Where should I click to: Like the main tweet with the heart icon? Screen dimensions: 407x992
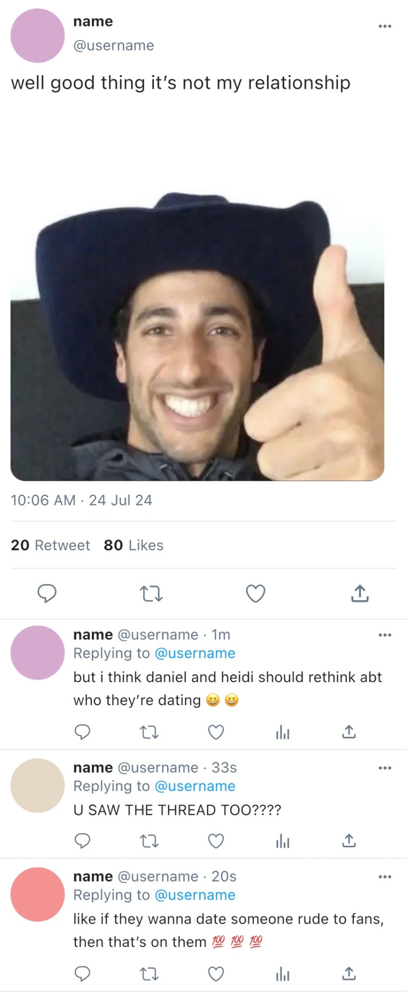[x=255, y=594]
